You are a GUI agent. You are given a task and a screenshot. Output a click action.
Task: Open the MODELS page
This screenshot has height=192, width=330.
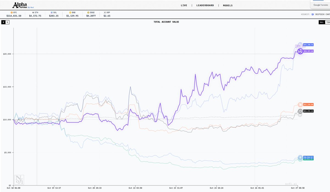[x=228, y=5]
